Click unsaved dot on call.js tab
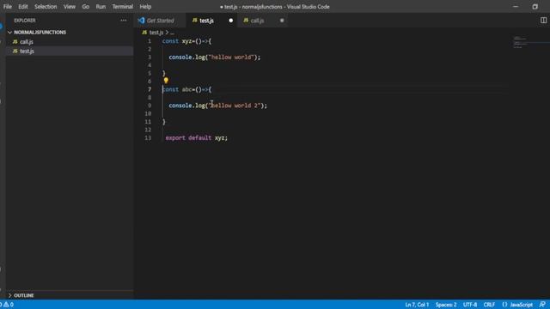Image resolution: width=550 pixels, height=309 pixels. [x=282, y=21]
